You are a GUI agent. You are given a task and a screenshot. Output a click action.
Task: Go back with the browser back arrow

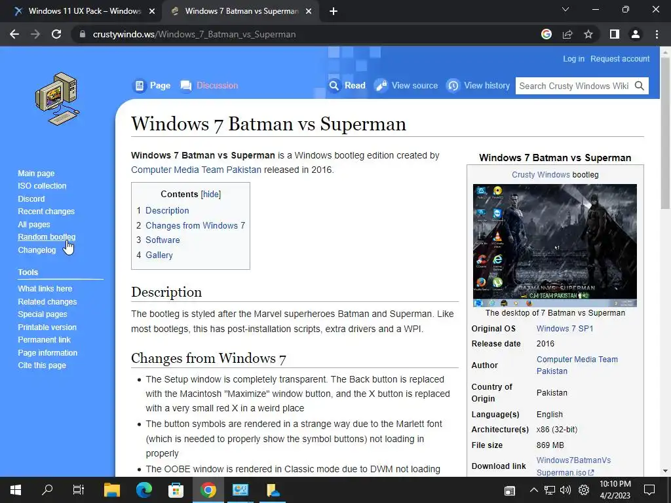14,34
